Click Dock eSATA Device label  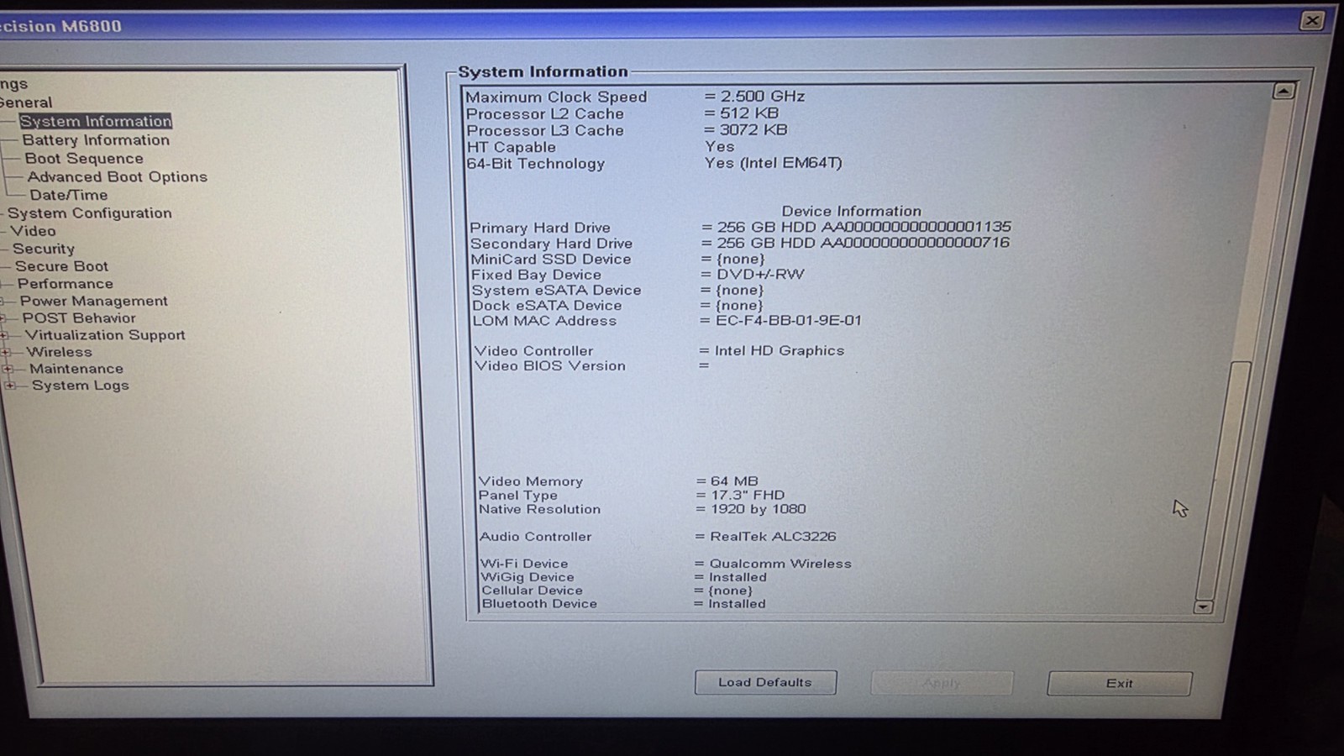547,306
